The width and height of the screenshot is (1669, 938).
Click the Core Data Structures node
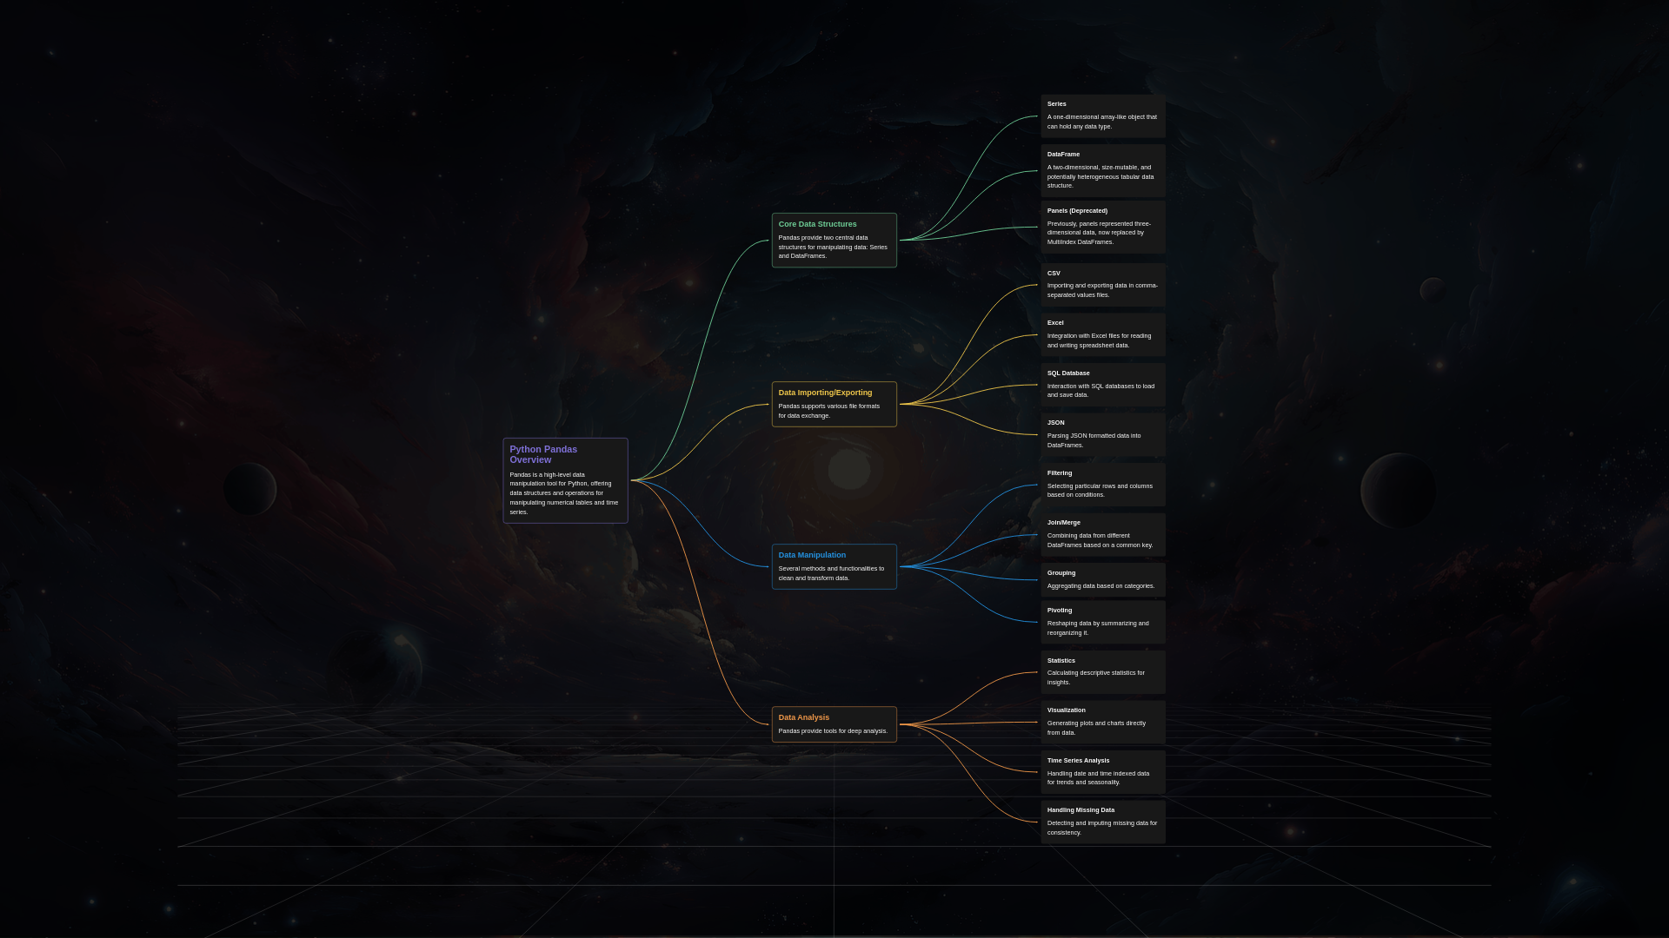click(x=834, y=240)
